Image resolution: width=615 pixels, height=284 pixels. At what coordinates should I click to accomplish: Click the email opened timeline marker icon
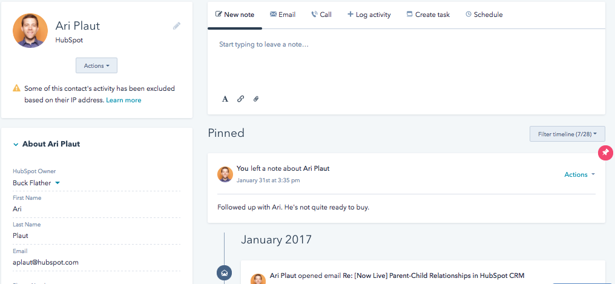225,272
